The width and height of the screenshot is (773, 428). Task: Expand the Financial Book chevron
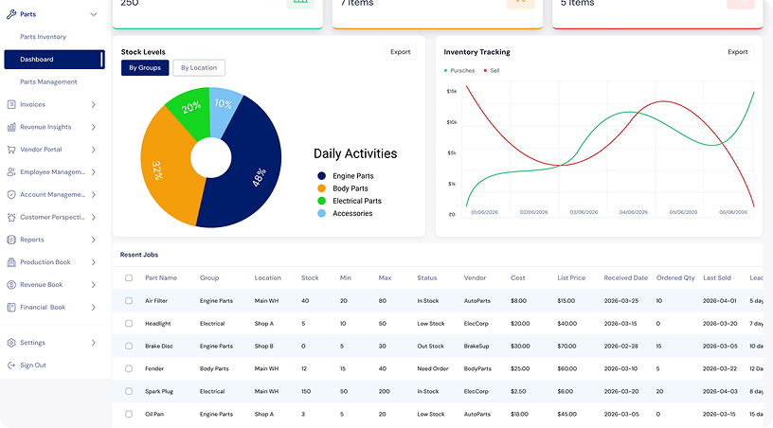point(93,308)
